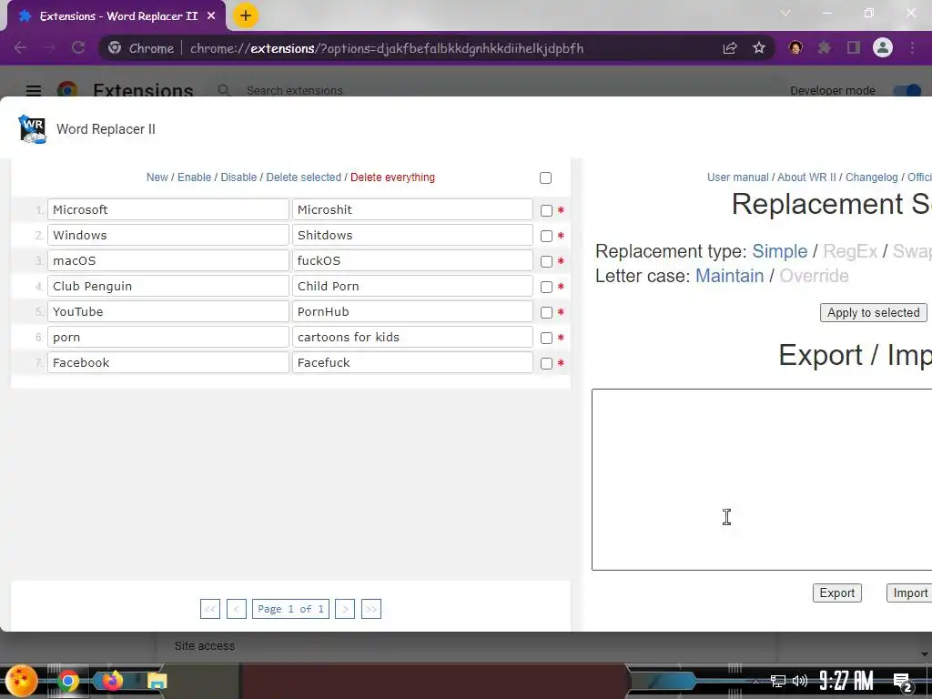Select Override letter case
The image size is (932, 699).
tap(814, 276)
